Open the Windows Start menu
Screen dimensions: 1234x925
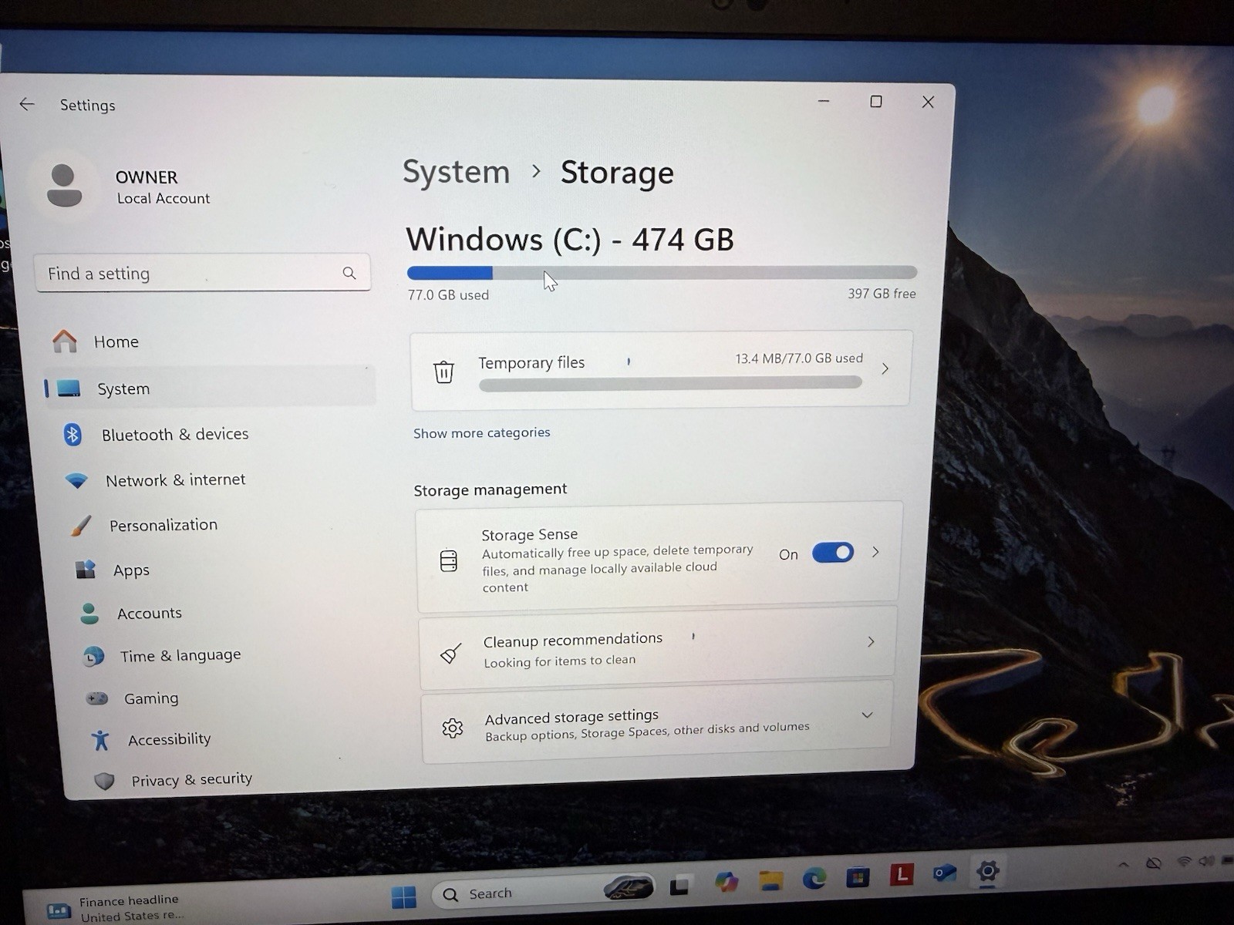point(403,896)
